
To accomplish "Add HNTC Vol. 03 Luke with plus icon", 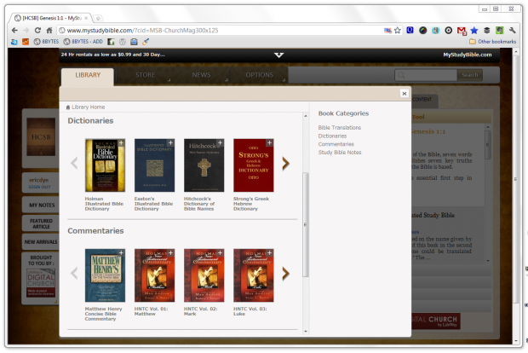I will click(270, 253).
